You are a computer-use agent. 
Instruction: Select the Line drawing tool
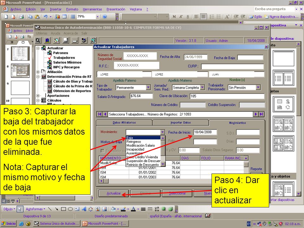(50, 209)
